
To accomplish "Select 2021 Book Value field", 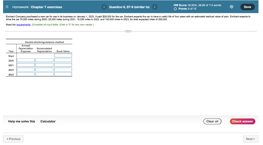I will (x=63, y=65).
